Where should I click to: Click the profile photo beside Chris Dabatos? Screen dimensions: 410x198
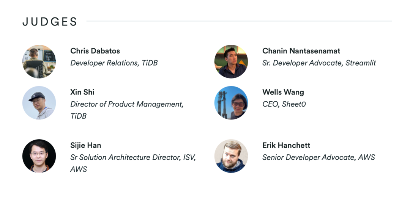(x=39, y=61)
